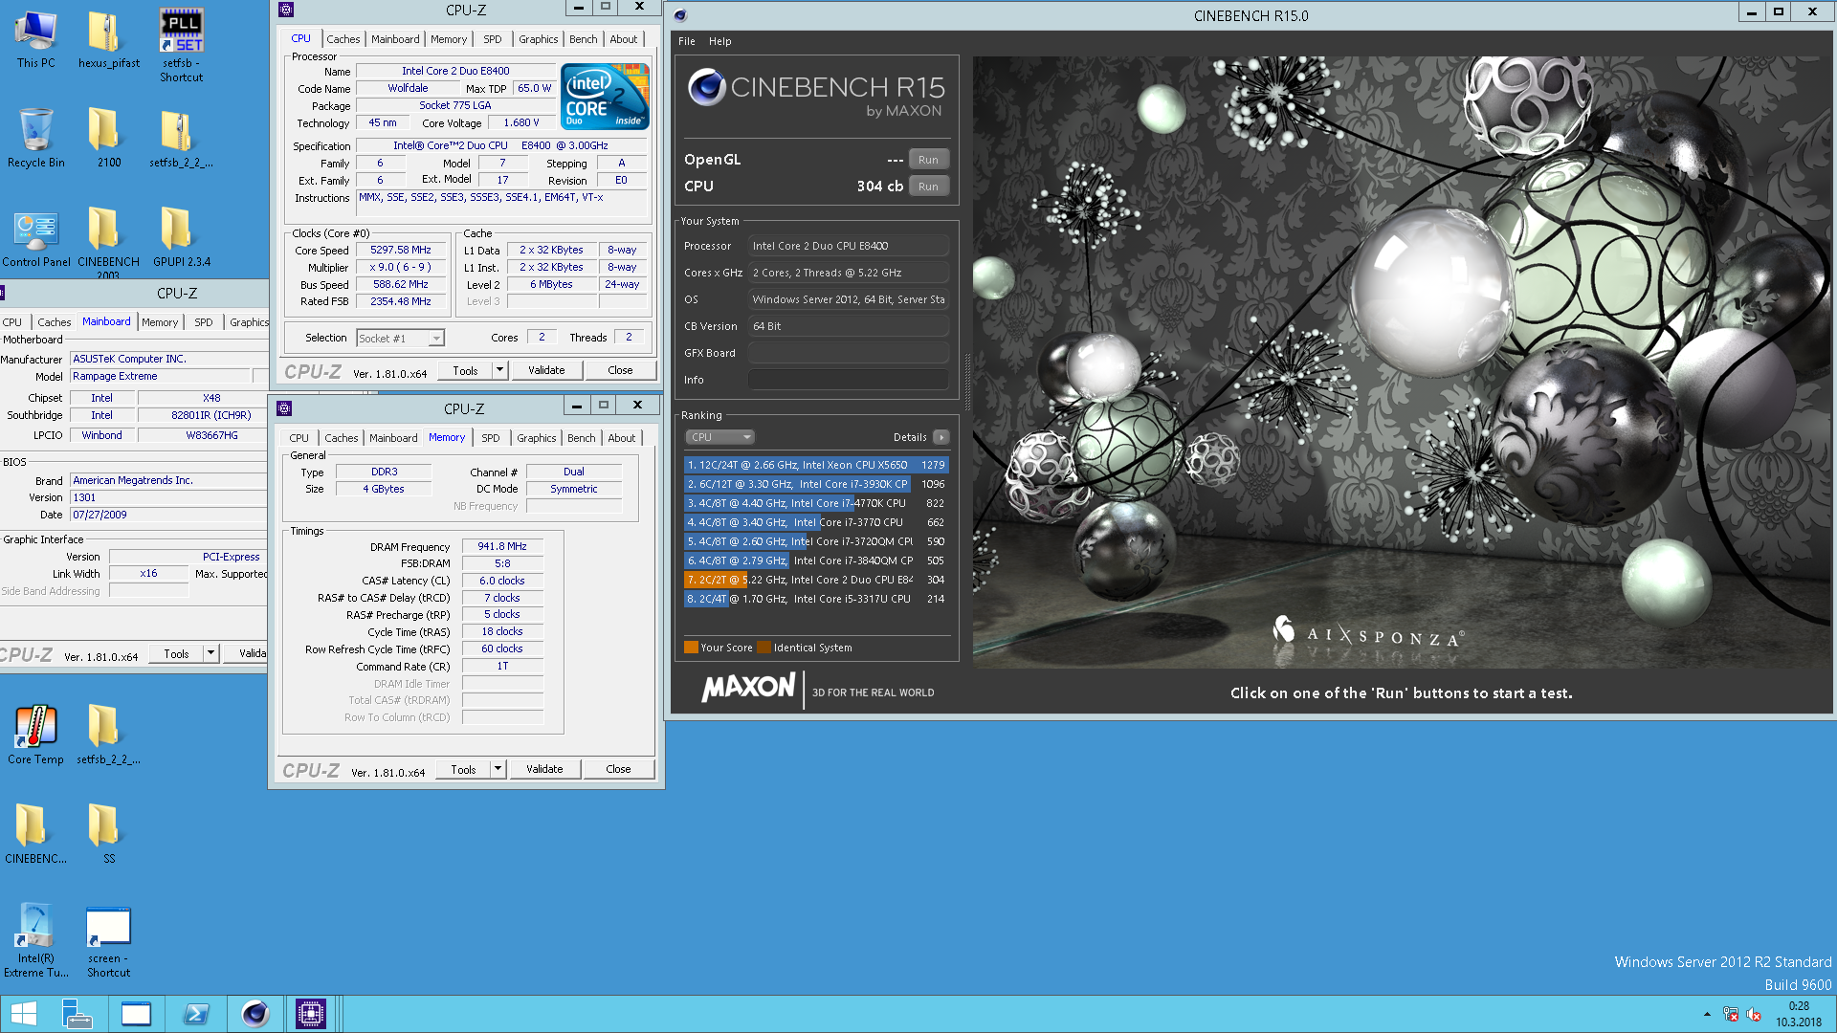The height and width of the screenshot is (1033, 1837).
Task: Select the CPU-Z taskbar icon
Action: click(311, 1014)
